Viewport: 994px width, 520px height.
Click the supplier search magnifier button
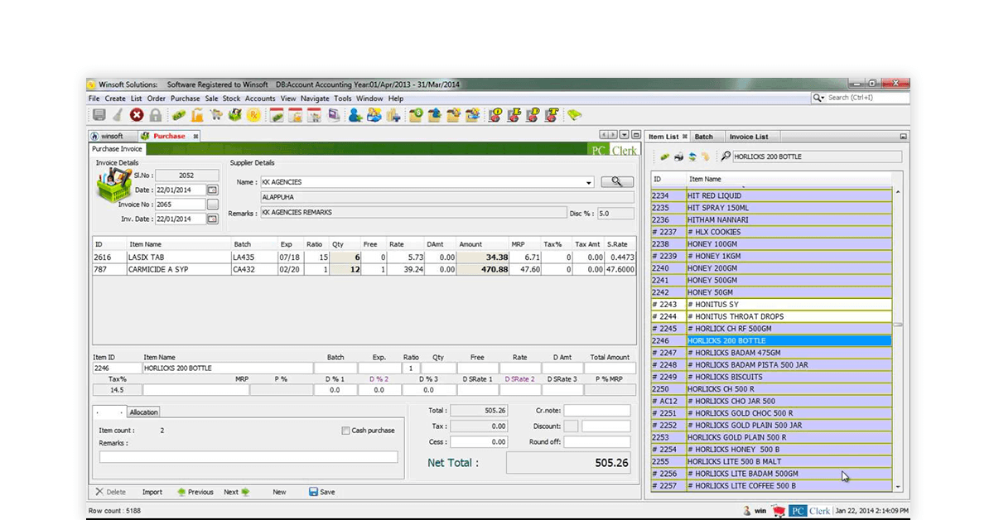617,181
